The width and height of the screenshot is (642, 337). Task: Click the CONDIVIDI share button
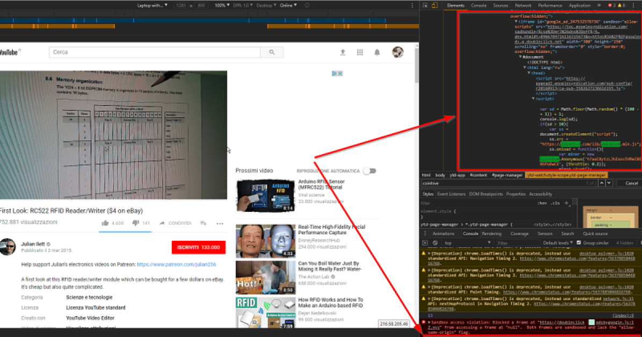(x=175, y=223)
